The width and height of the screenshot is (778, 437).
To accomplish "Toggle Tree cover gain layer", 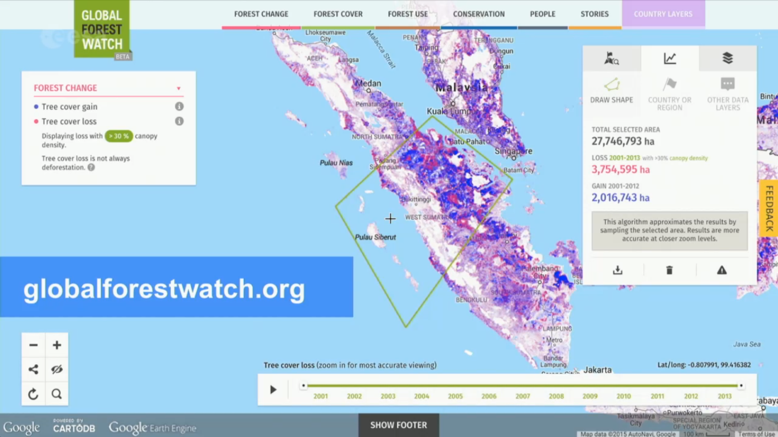I will tap(65, 106).
